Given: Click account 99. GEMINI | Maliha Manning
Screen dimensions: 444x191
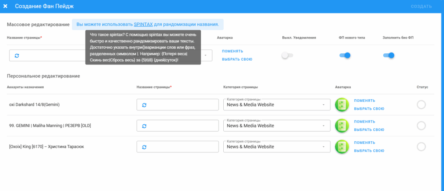Looking at the screenshot, I should [50, 126].
